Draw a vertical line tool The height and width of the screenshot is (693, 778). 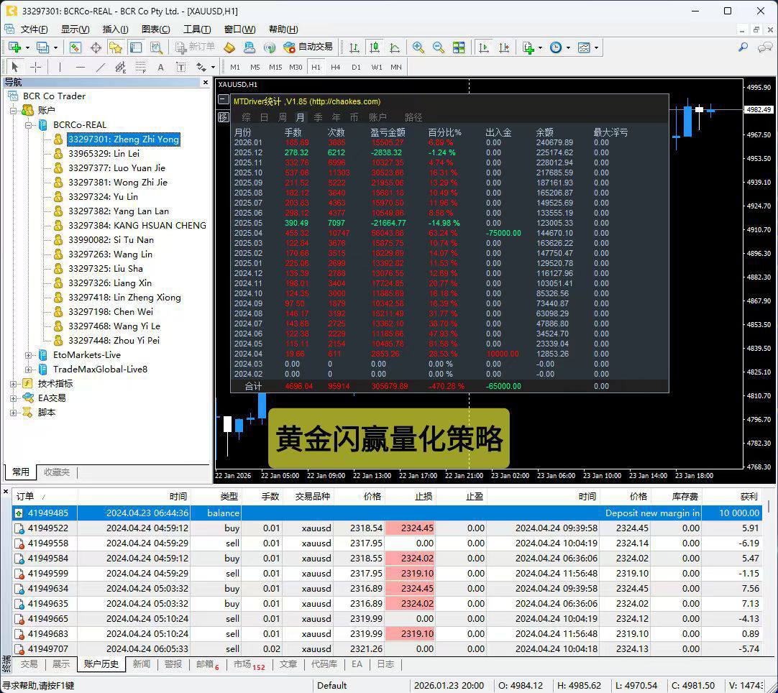[x=60, y=67]
